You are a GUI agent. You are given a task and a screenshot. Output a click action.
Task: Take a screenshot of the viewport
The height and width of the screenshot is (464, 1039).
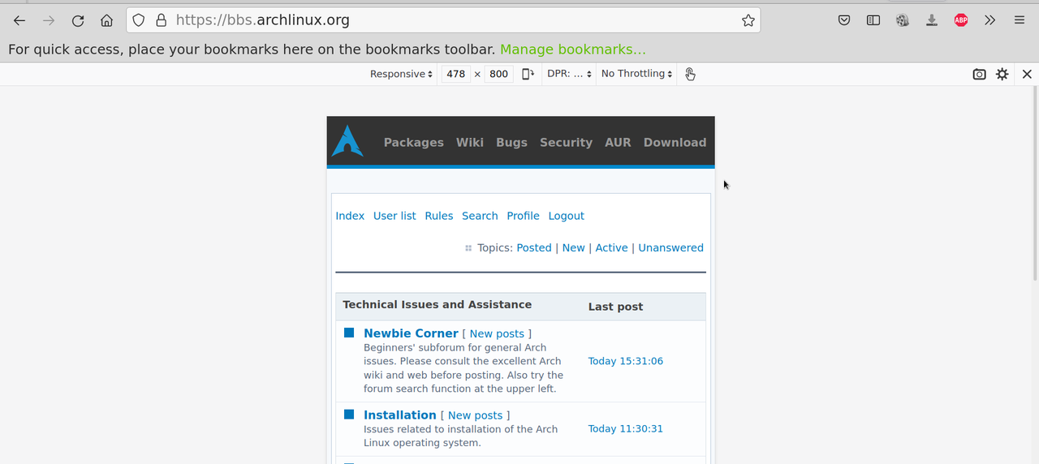[980, 74]
